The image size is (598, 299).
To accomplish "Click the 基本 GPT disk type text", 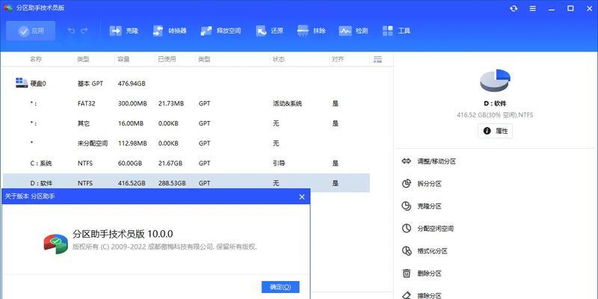I will (90, 83).
